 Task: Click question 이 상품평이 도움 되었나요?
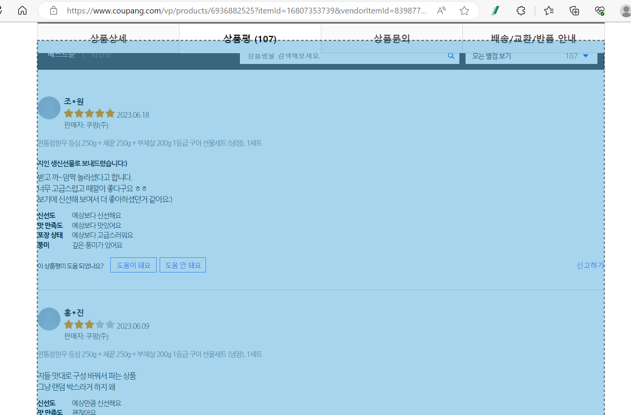(x=71, y=266)
